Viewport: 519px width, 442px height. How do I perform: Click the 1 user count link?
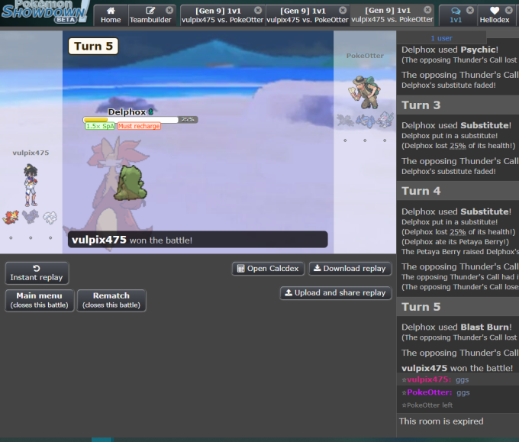point(441,38)
